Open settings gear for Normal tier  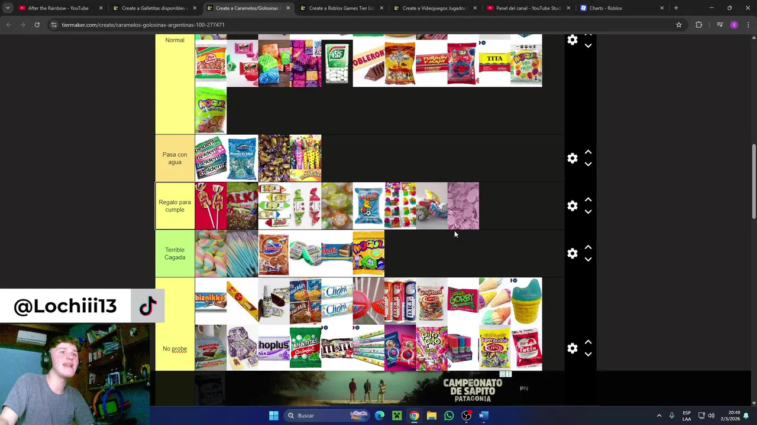coord(572,40)
